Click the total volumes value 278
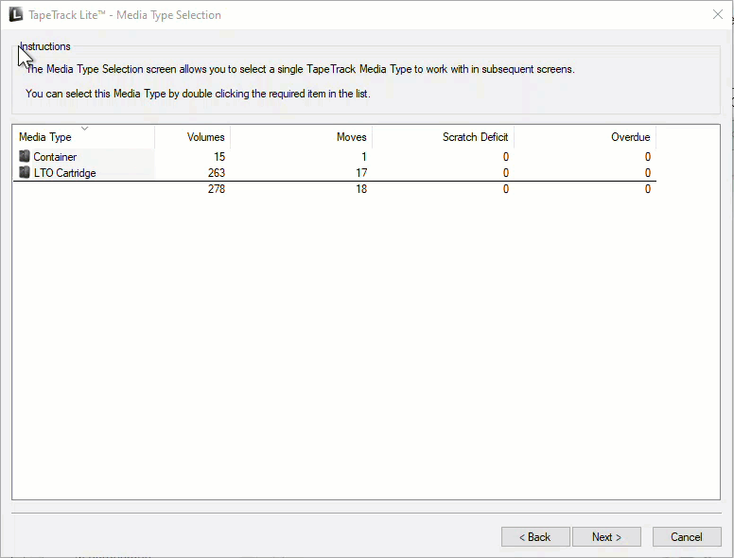 (x=217, y=188)
